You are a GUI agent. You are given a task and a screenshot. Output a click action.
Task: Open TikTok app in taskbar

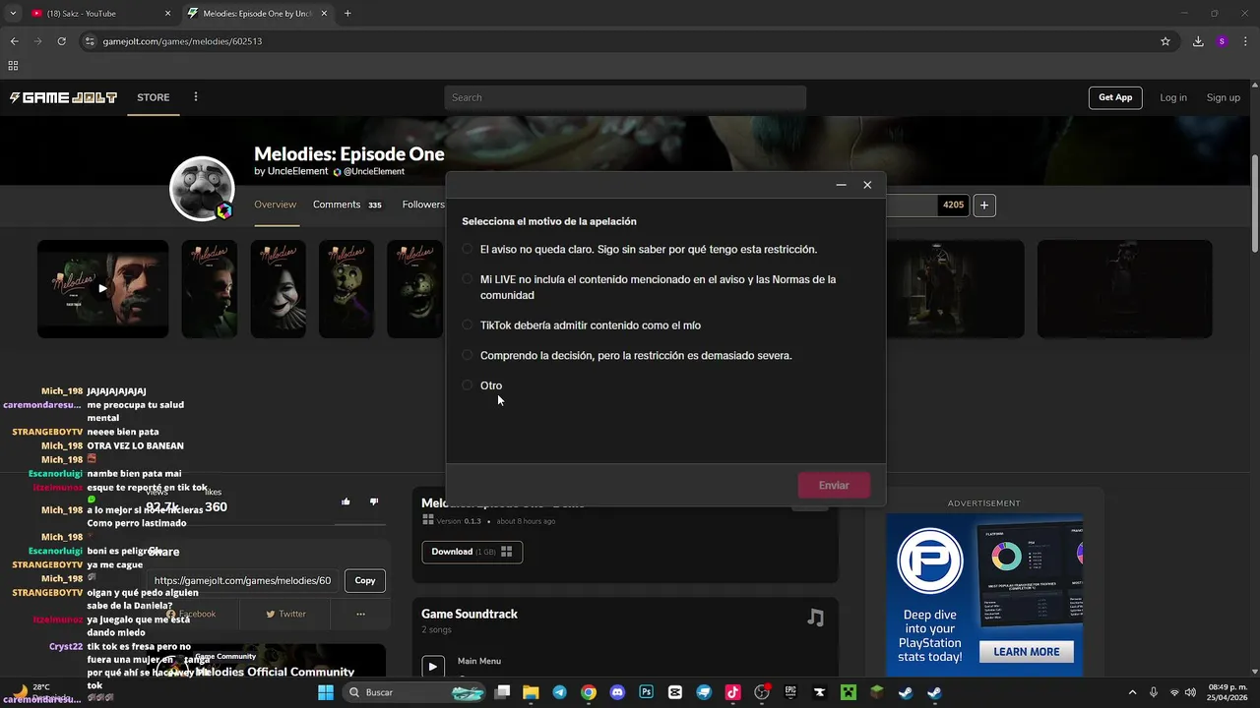click(x=732, y=692)
